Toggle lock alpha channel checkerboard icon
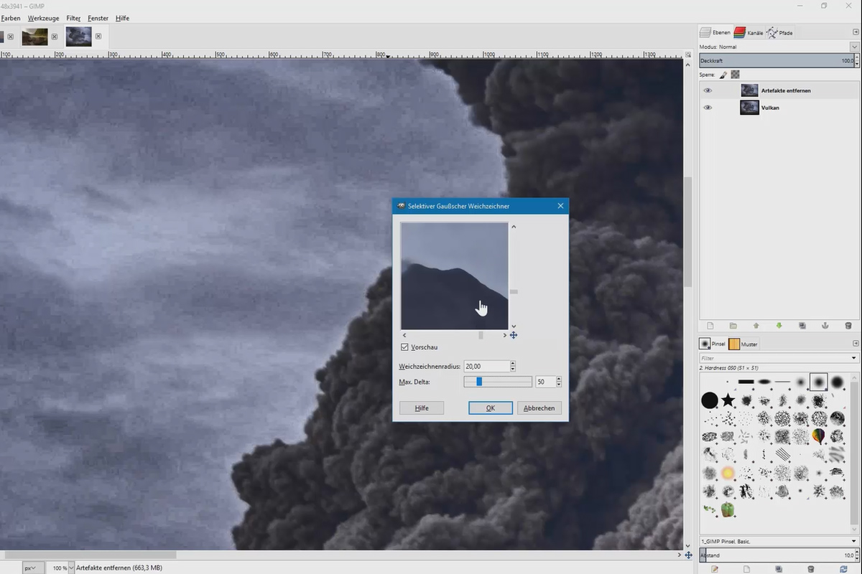The width and height of the screenshot is (862, 574). click(736, 75)
